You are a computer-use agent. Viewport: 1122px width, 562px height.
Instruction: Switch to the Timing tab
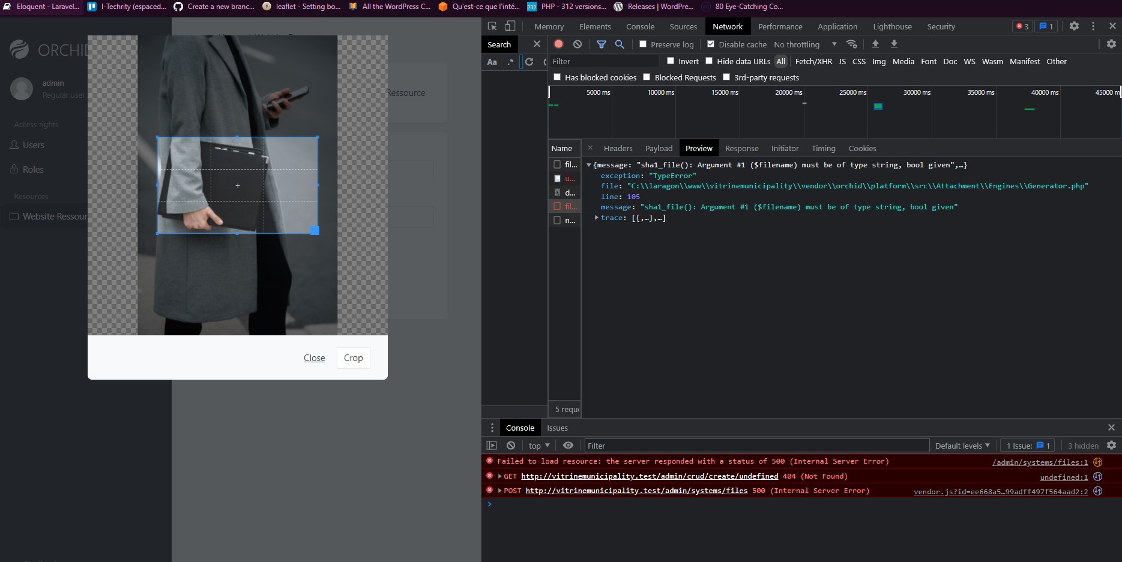click(x=823, y=148)
